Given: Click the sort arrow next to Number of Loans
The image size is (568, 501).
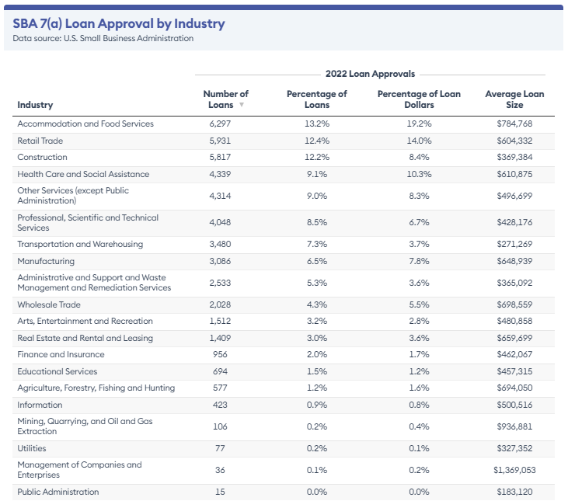Looking at the screenshot, I should 241,105.
